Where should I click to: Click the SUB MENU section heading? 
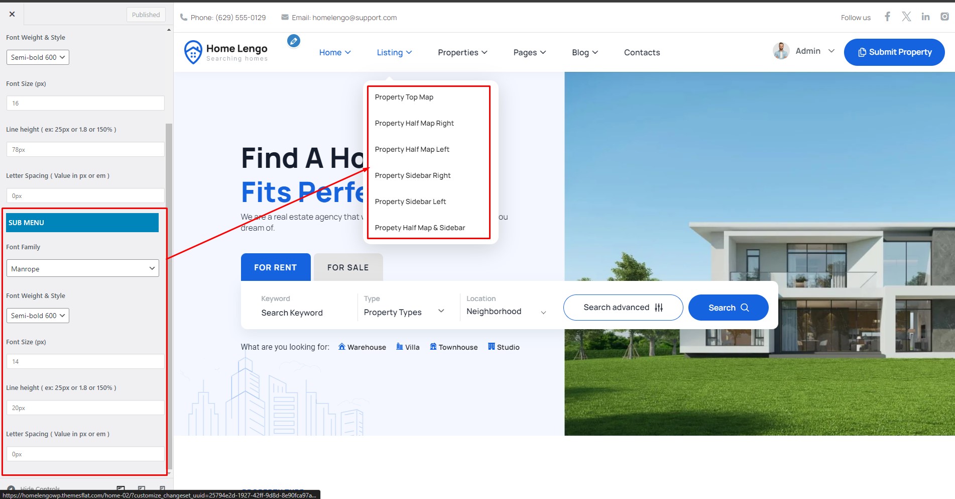tap(82, 223)
